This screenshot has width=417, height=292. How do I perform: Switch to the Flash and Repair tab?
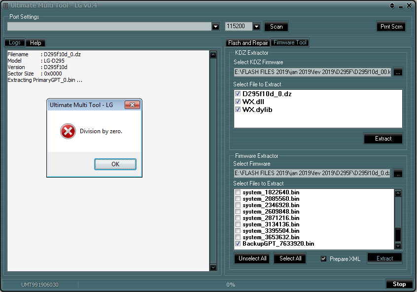tap(248, 43)
